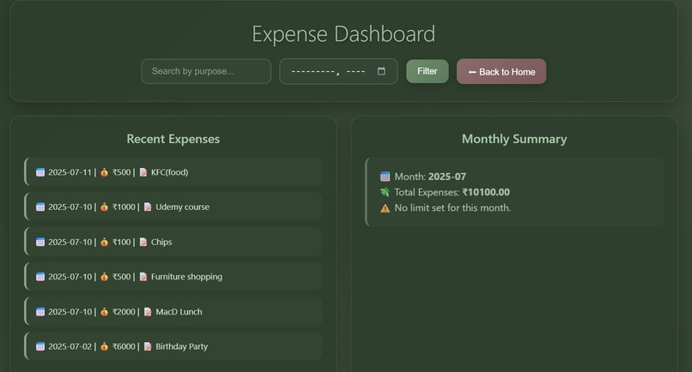Click the note icon beside Furniture shopping
The height and width of the screenshot is (372, 692).
[x=143, y=277]
